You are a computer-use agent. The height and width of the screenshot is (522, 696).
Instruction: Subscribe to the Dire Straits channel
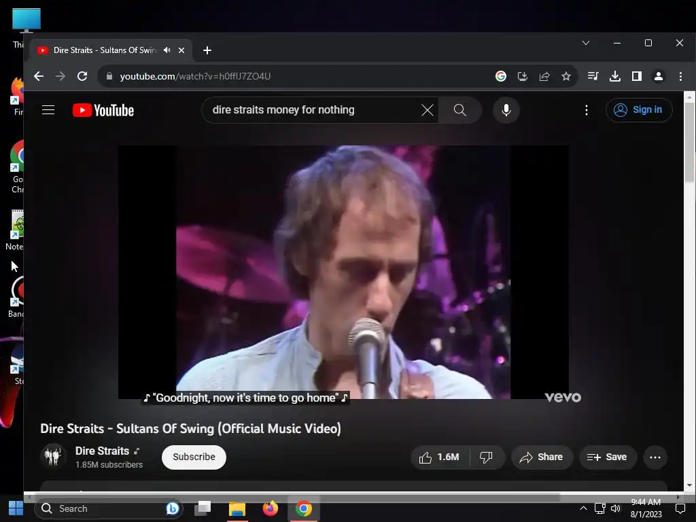[x=194, y=457]
